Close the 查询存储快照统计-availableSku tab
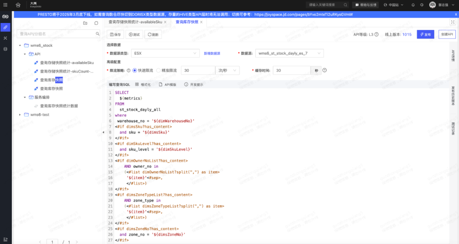 [165, 22]
